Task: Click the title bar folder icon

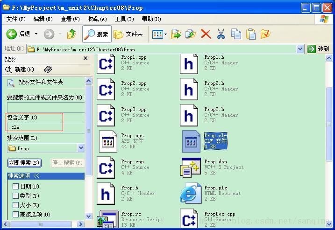Action: coord(6,7)
